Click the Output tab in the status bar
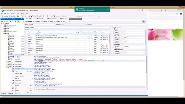 (4, 93)
